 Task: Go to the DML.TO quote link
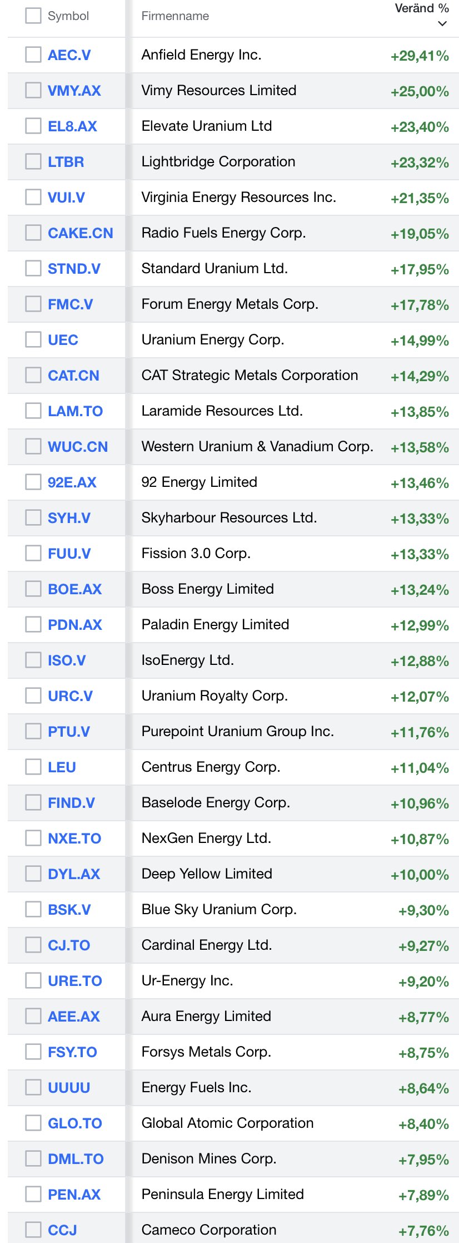(76, 1159)
